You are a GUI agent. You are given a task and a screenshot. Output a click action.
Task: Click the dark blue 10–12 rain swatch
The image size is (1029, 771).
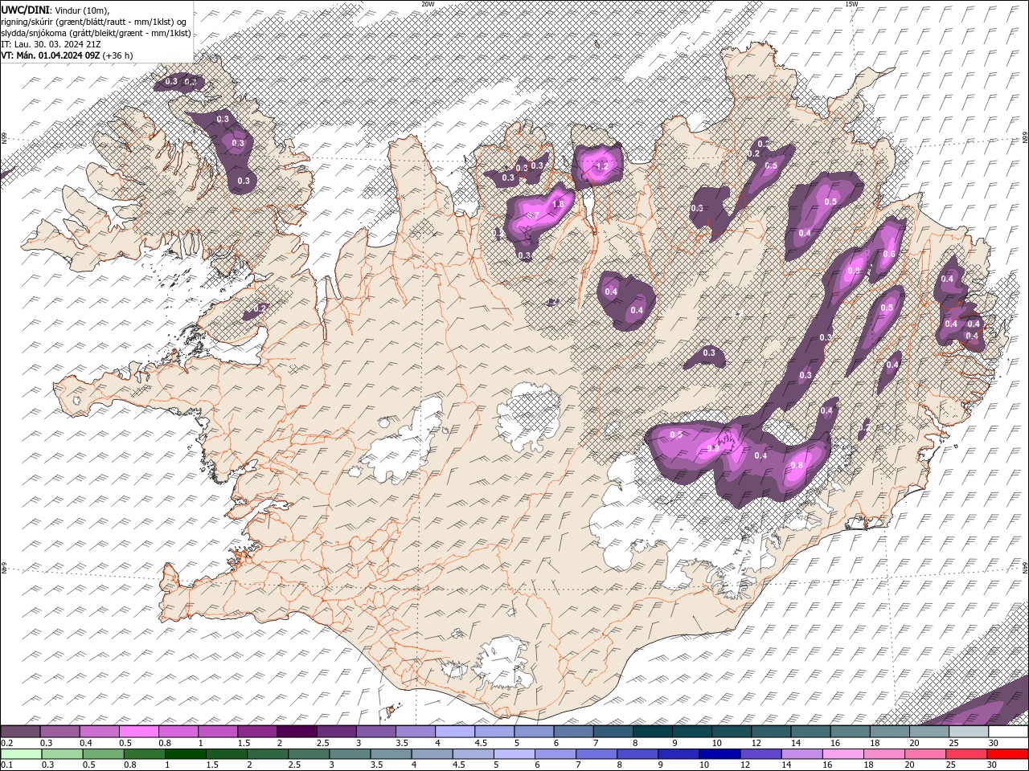click(719, 754)
